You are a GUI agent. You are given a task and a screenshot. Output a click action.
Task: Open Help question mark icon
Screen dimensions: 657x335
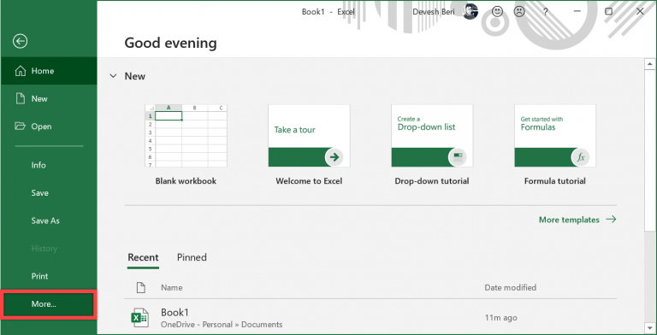pyautogui.click(x=545, y=12)
